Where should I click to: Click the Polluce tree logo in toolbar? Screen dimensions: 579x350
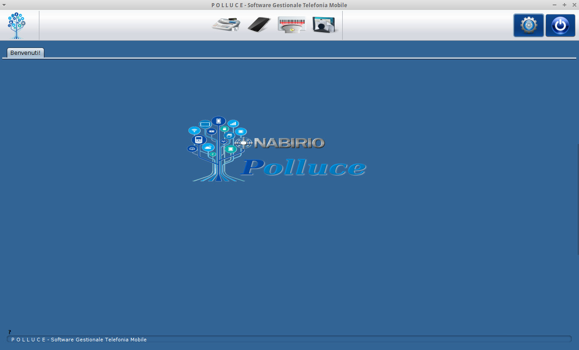[x=17, y=25]
